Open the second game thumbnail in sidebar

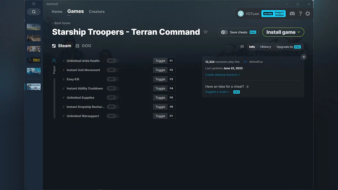click(x=34, y=38)
